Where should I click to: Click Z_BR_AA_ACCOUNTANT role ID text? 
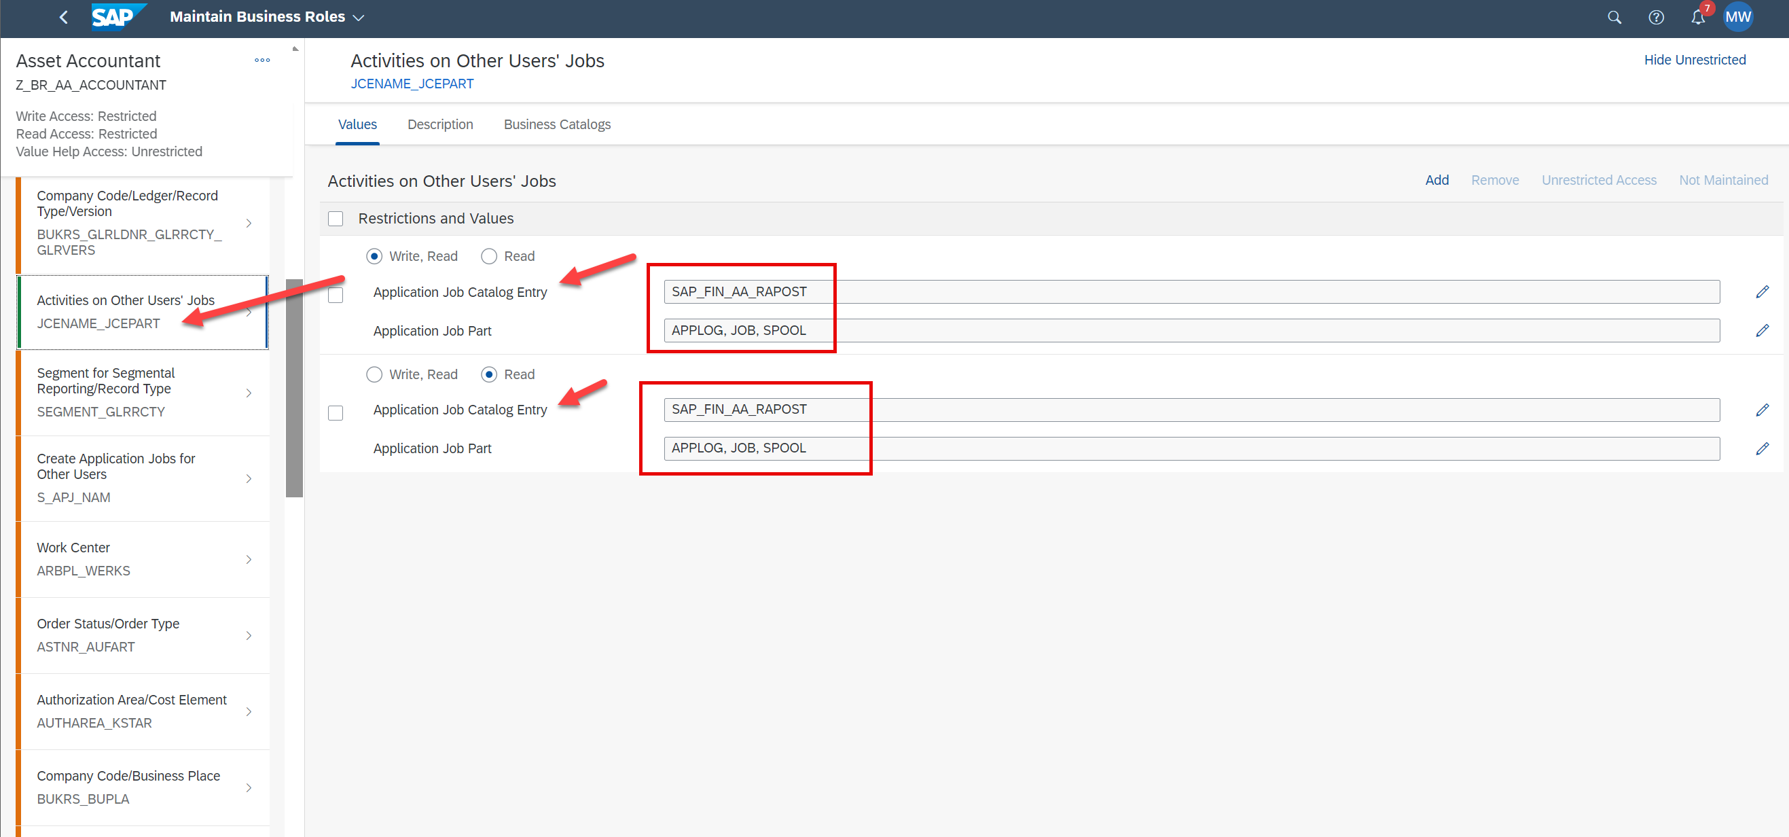(x=91, y=86)
